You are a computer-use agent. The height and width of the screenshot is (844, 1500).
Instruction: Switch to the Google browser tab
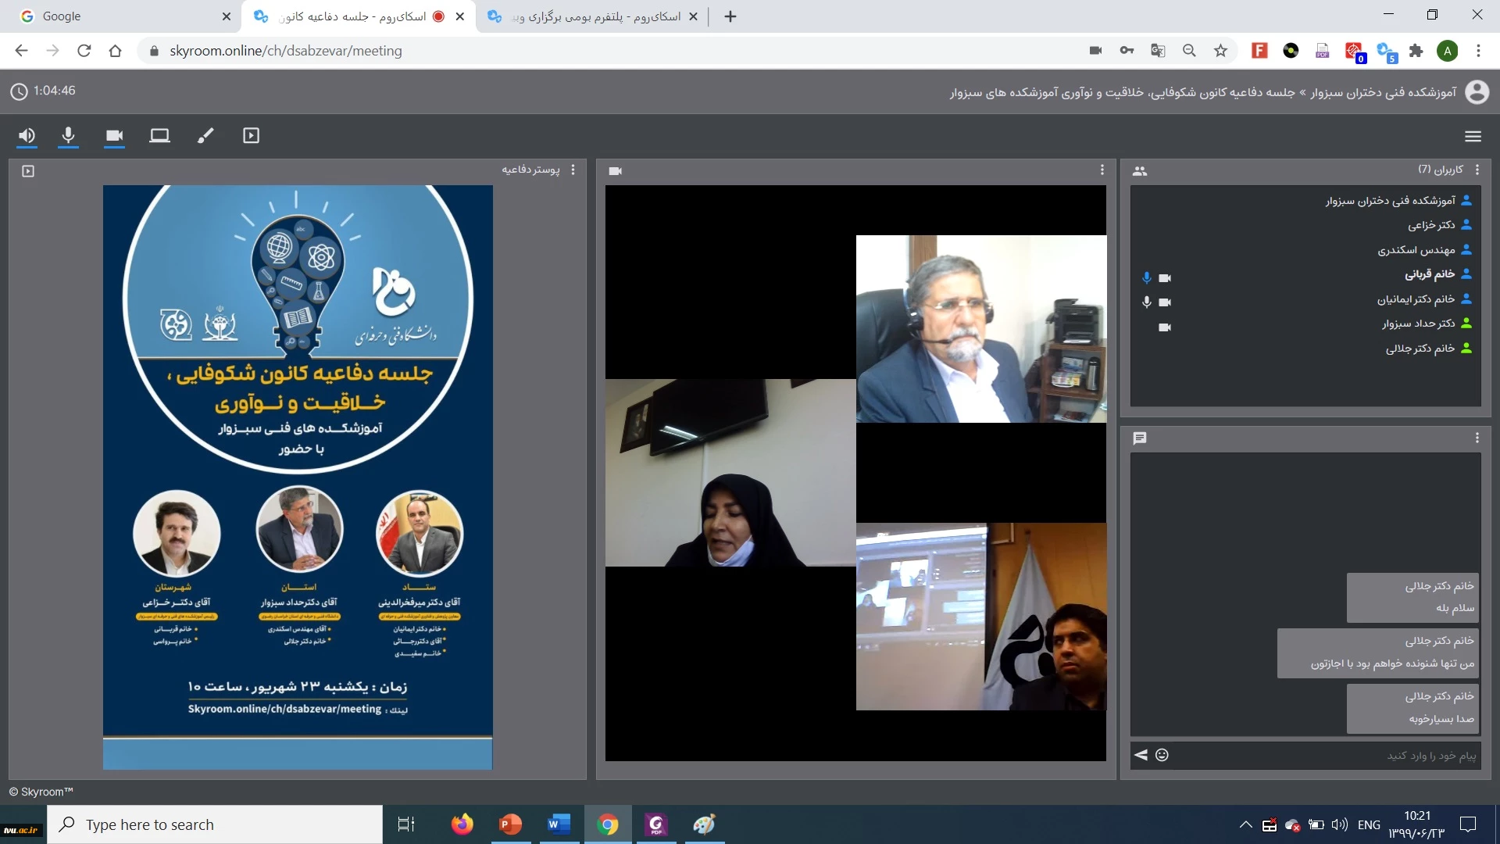click(x=117, y=16)
